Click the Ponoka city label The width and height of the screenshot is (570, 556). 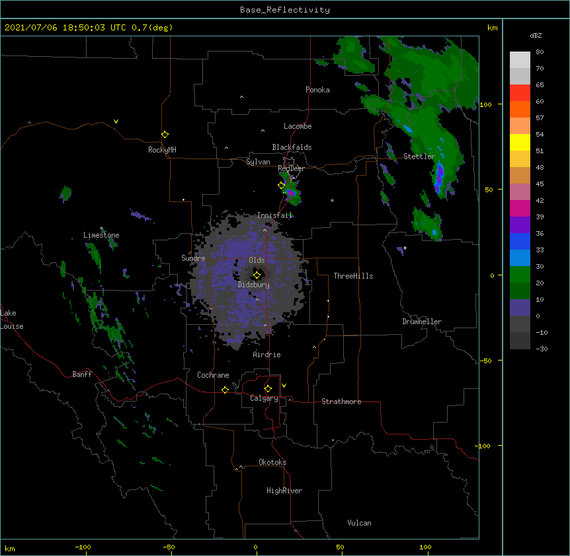coord(317,90)
